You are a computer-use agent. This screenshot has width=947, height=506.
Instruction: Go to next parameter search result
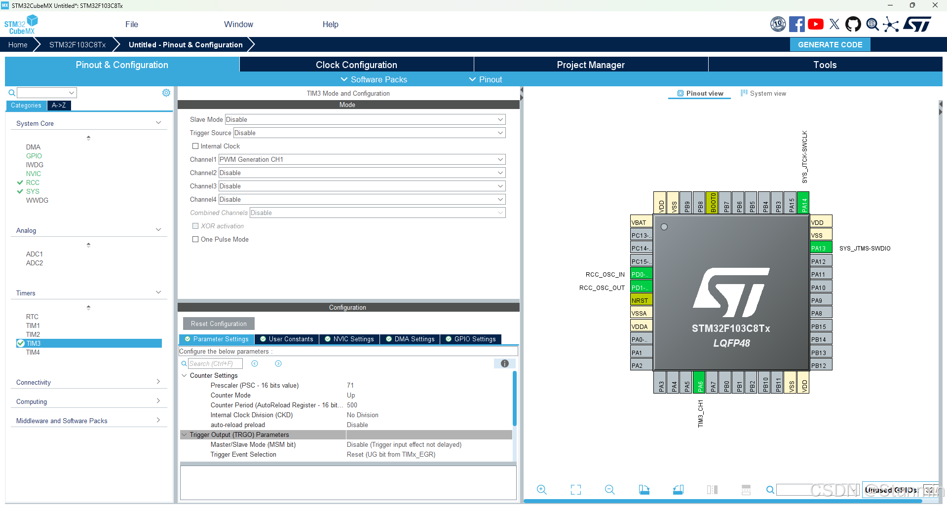pyautogui.click(x=278, y=363)
